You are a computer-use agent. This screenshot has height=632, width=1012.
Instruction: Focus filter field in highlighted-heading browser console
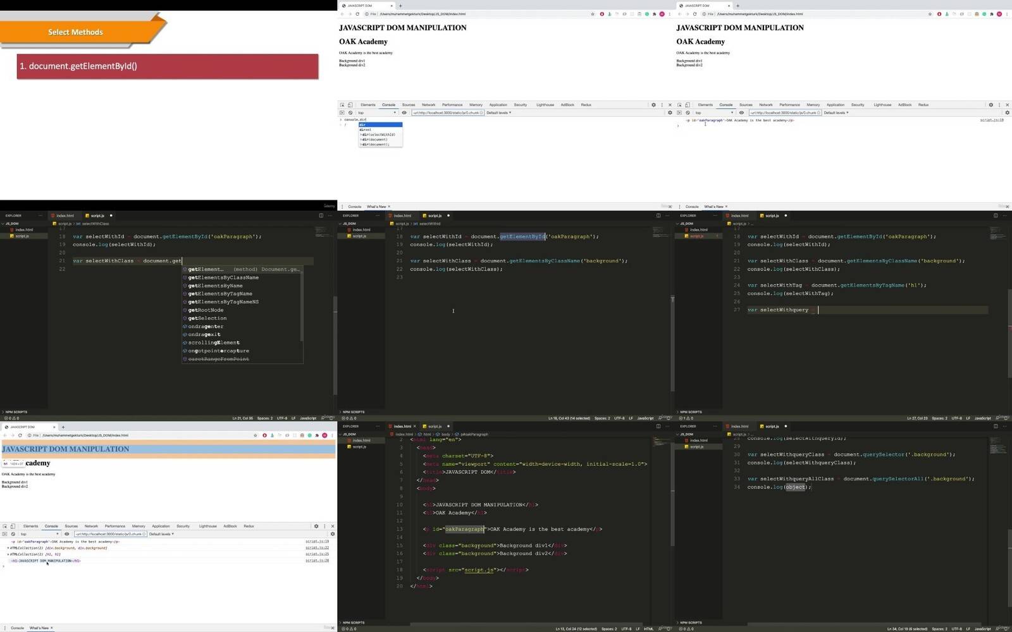pyautogui.click(x=111, y=534)
